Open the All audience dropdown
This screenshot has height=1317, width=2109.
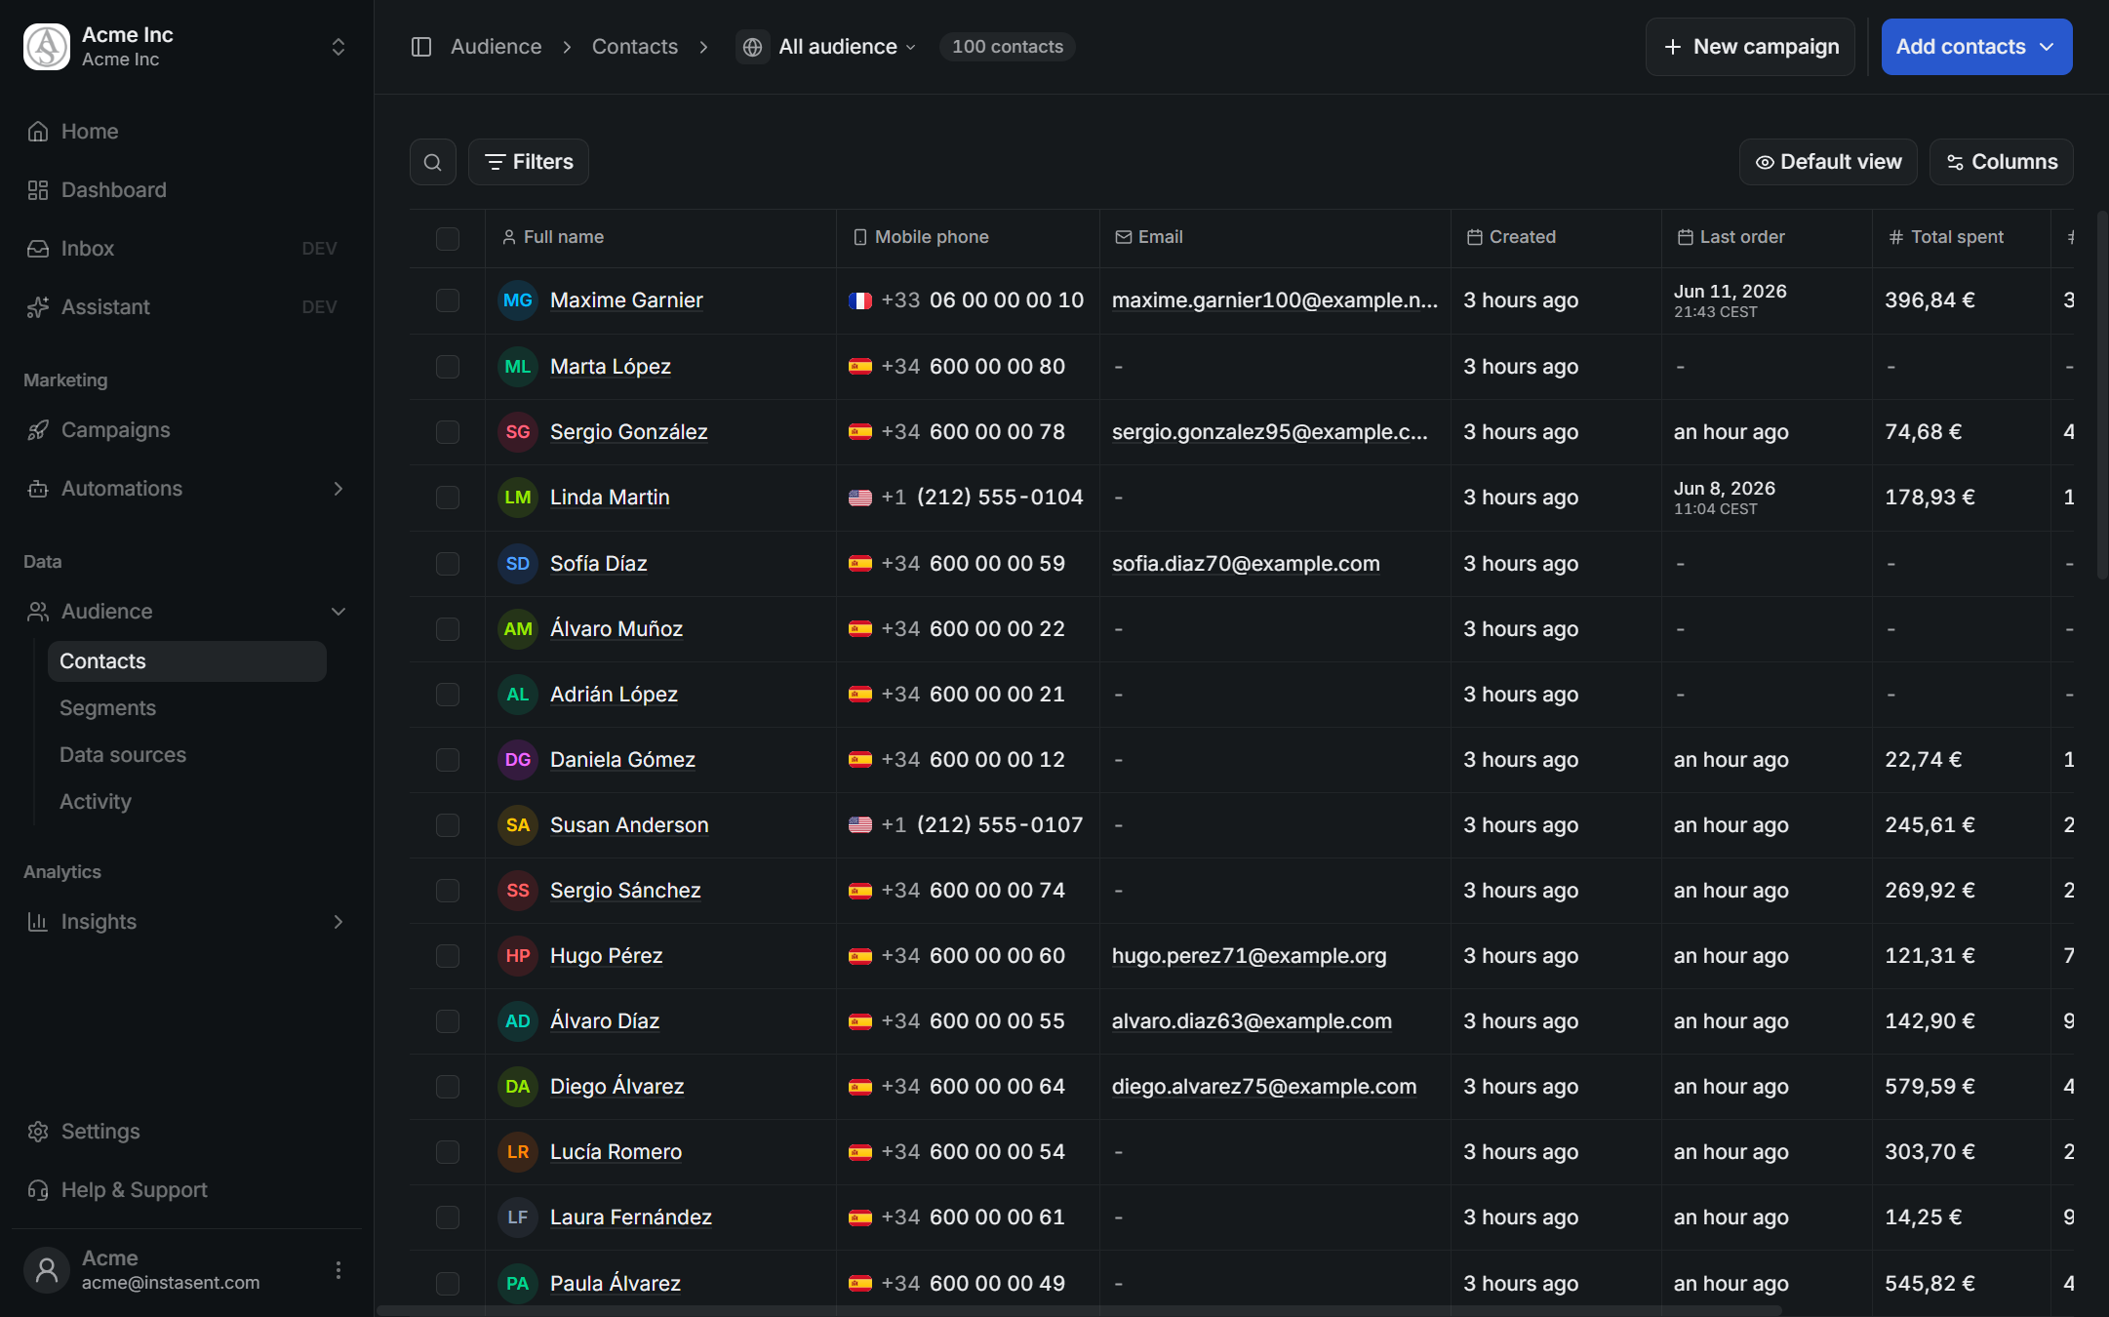click(x=847, y=47)
